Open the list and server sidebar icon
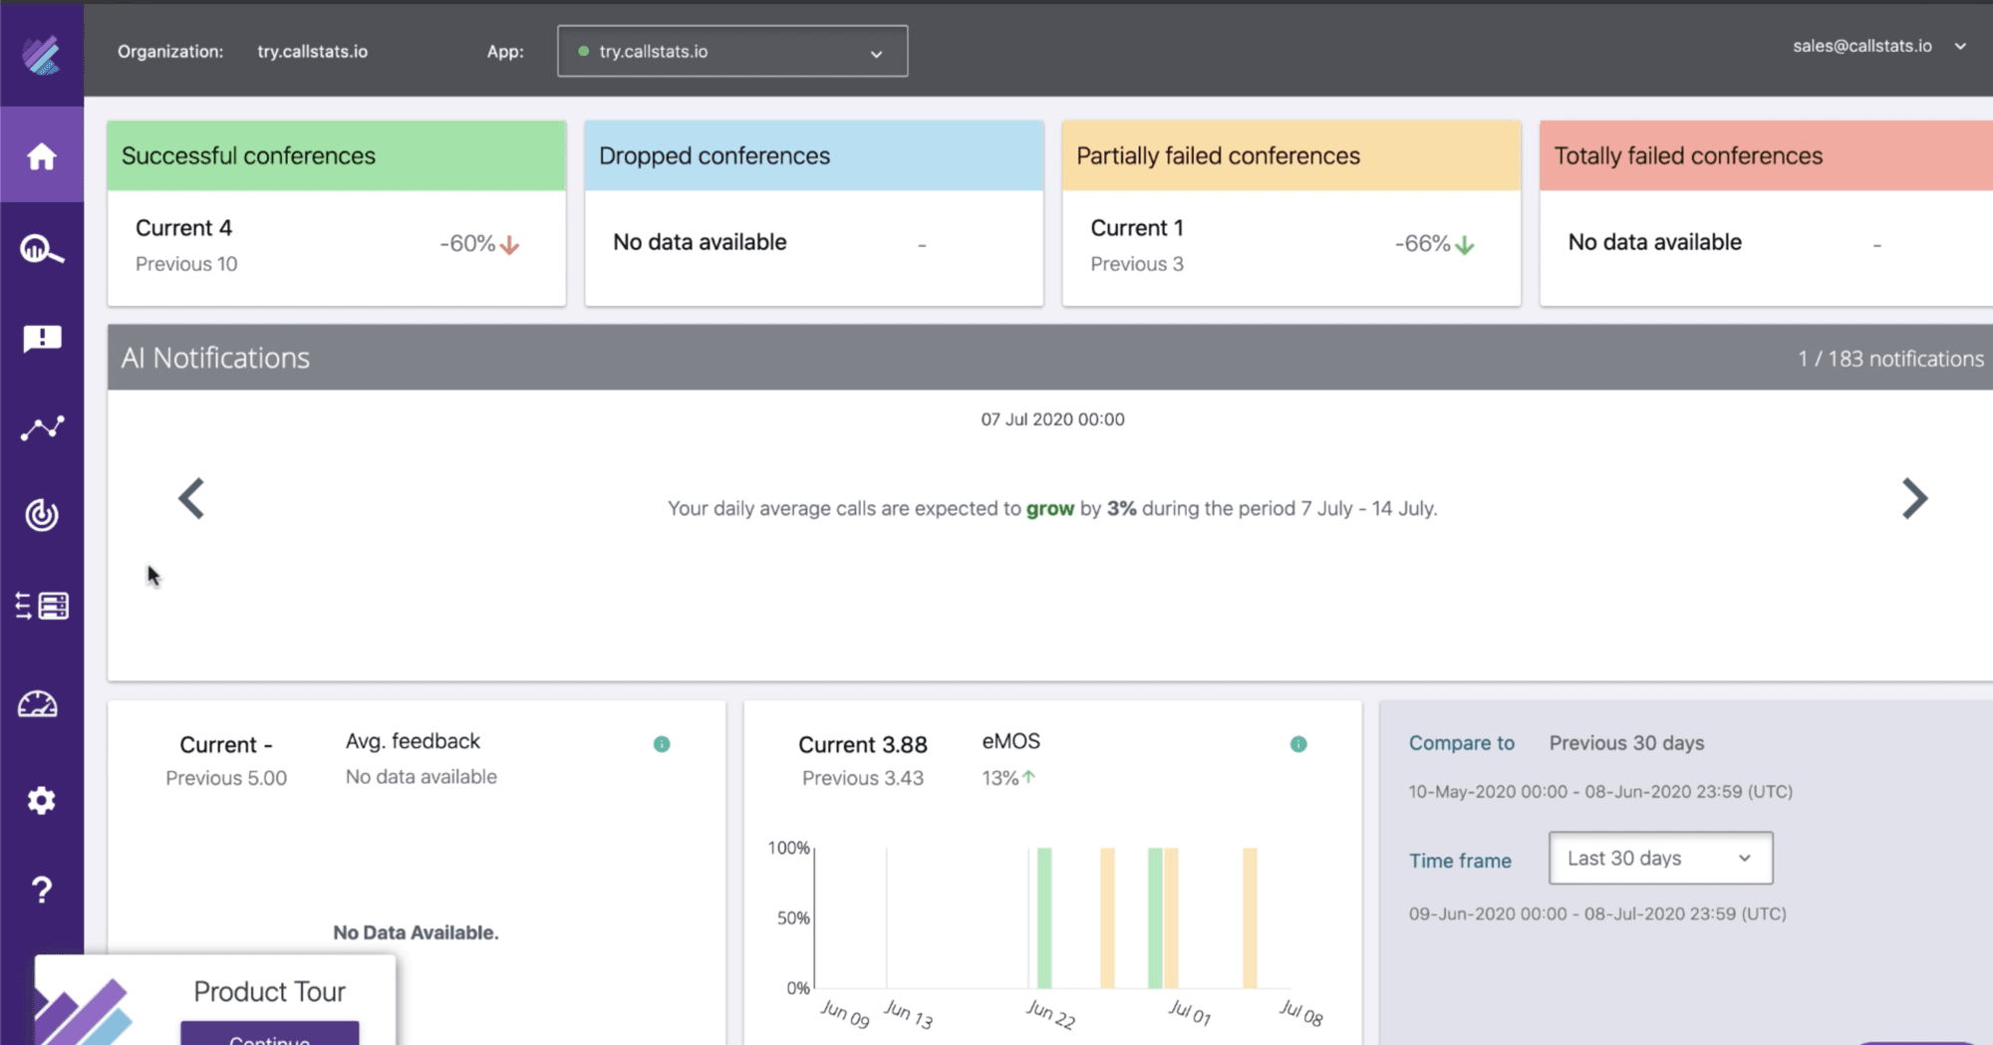 41,606
